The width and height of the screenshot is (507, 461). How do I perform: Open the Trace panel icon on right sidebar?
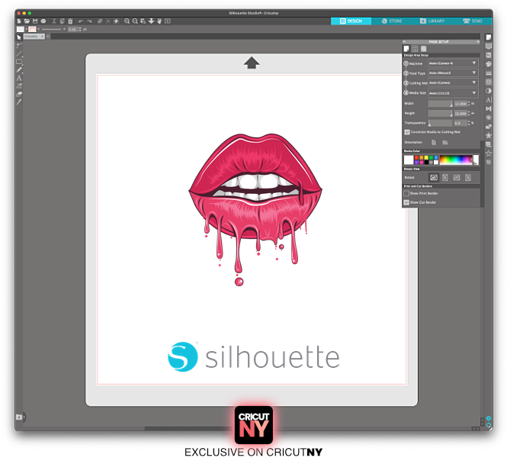(x=488, y=82)
